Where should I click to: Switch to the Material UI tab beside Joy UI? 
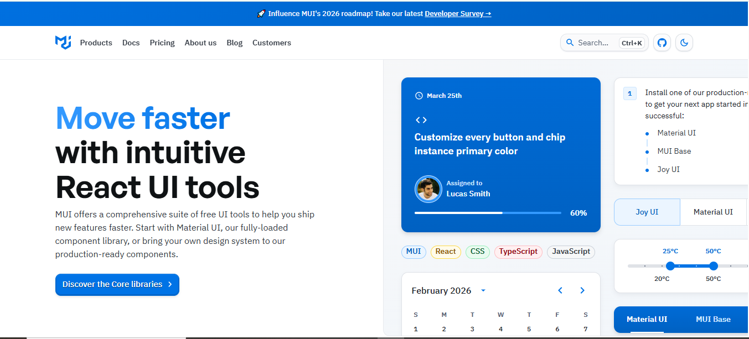click(x=713, y=212)
